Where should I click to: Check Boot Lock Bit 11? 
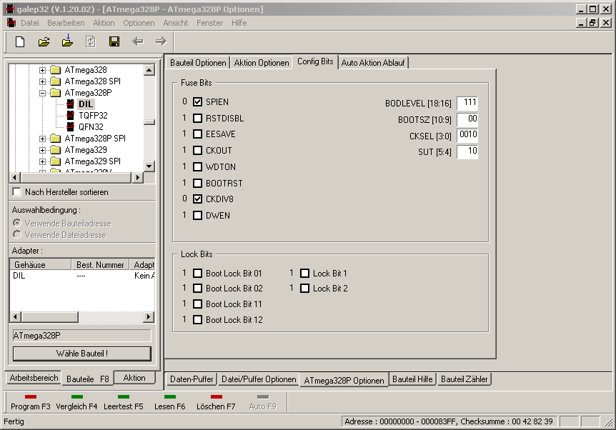(x=198, y=304)
